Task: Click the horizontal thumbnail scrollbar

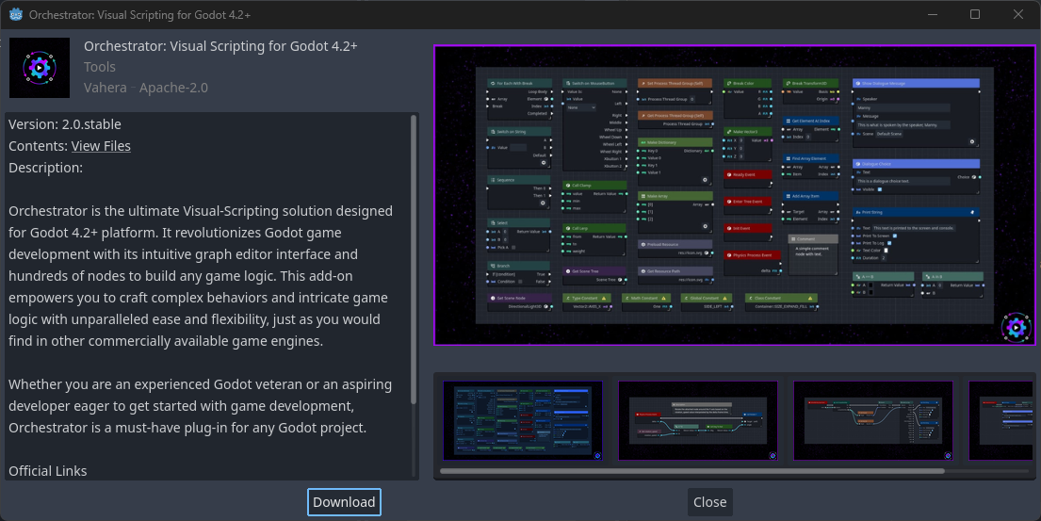Action: pos(691,471)
